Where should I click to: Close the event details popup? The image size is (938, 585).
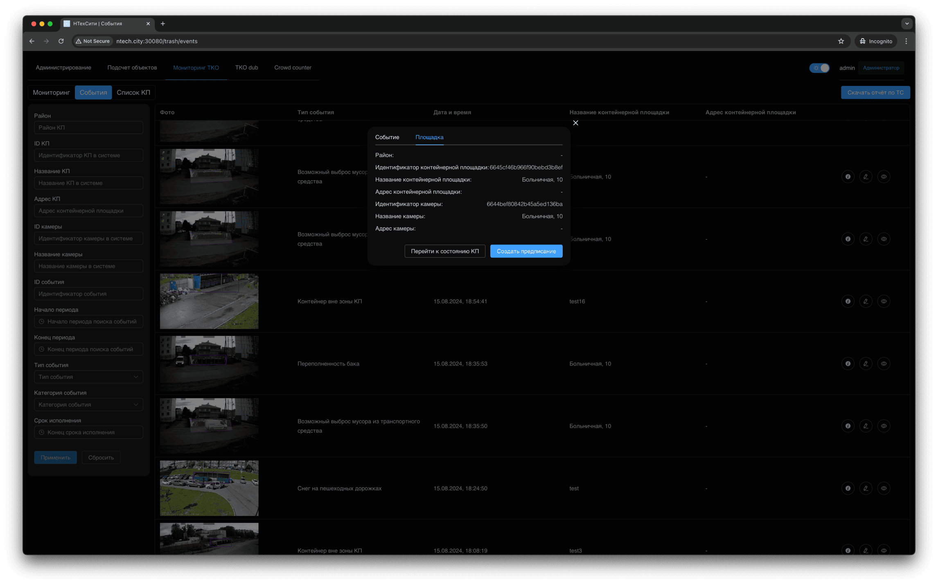(575, 123)
